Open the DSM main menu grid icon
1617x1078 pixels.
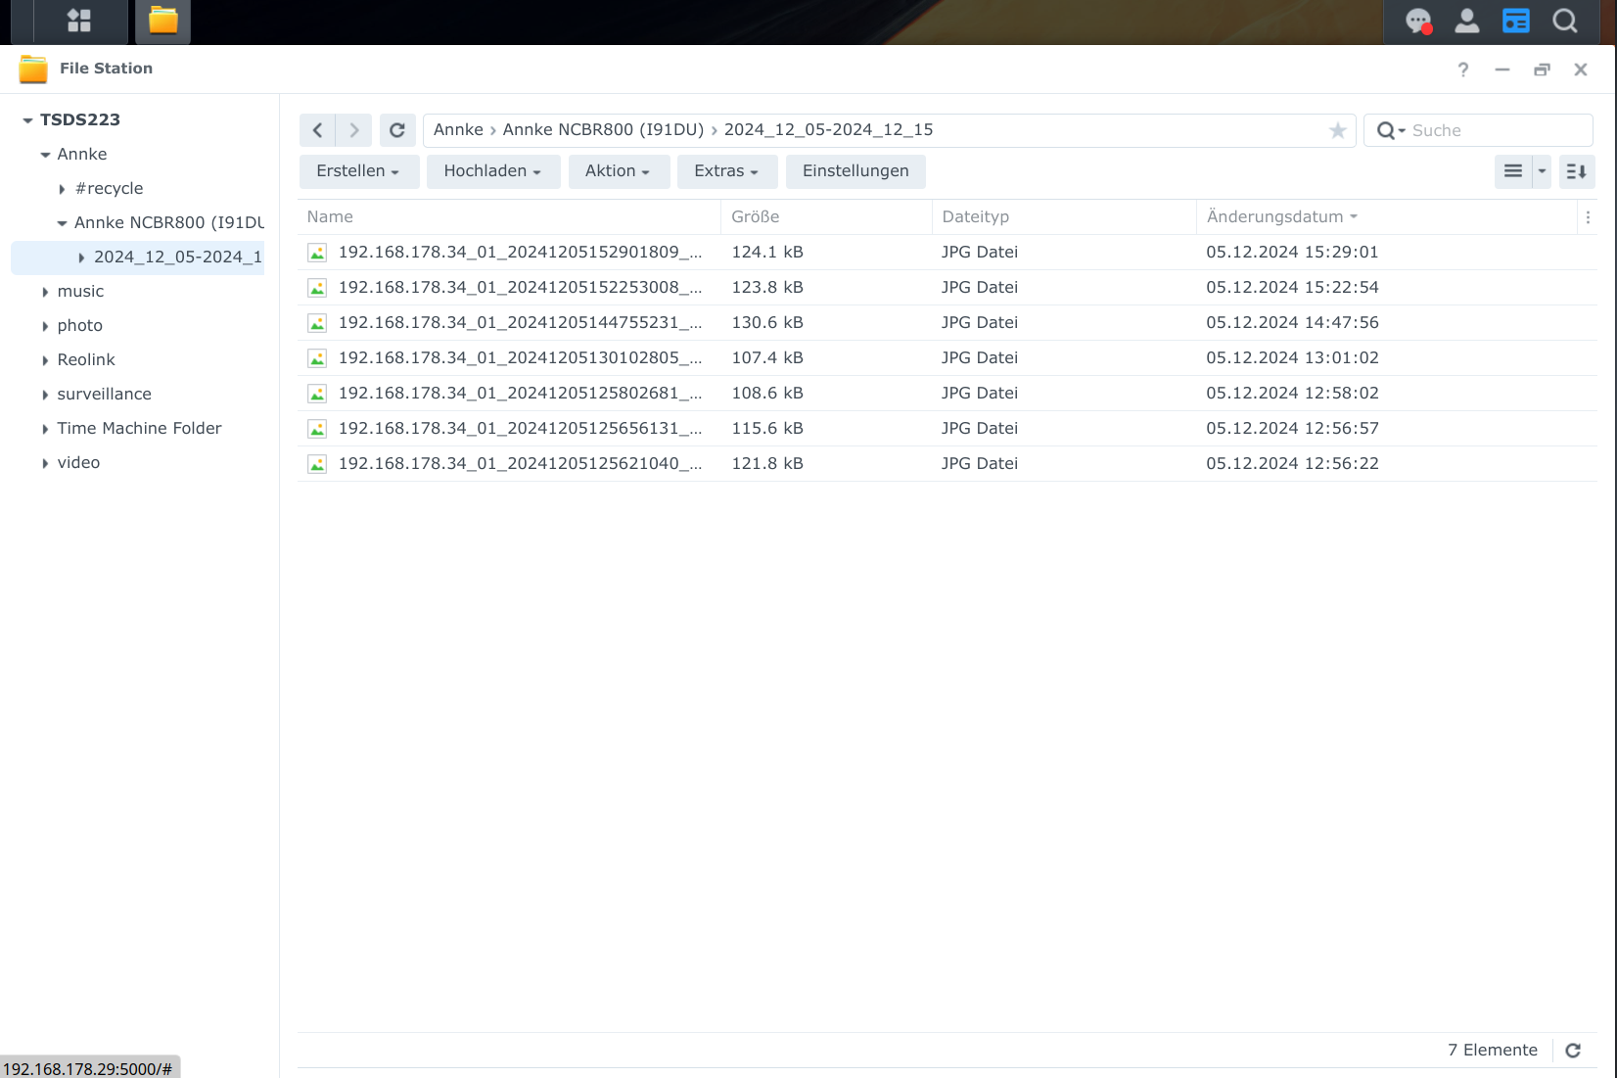coord(79,21)
